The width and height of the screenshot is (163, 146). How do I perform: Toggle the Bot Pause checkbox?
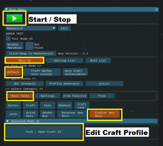(x=29, y=46)
